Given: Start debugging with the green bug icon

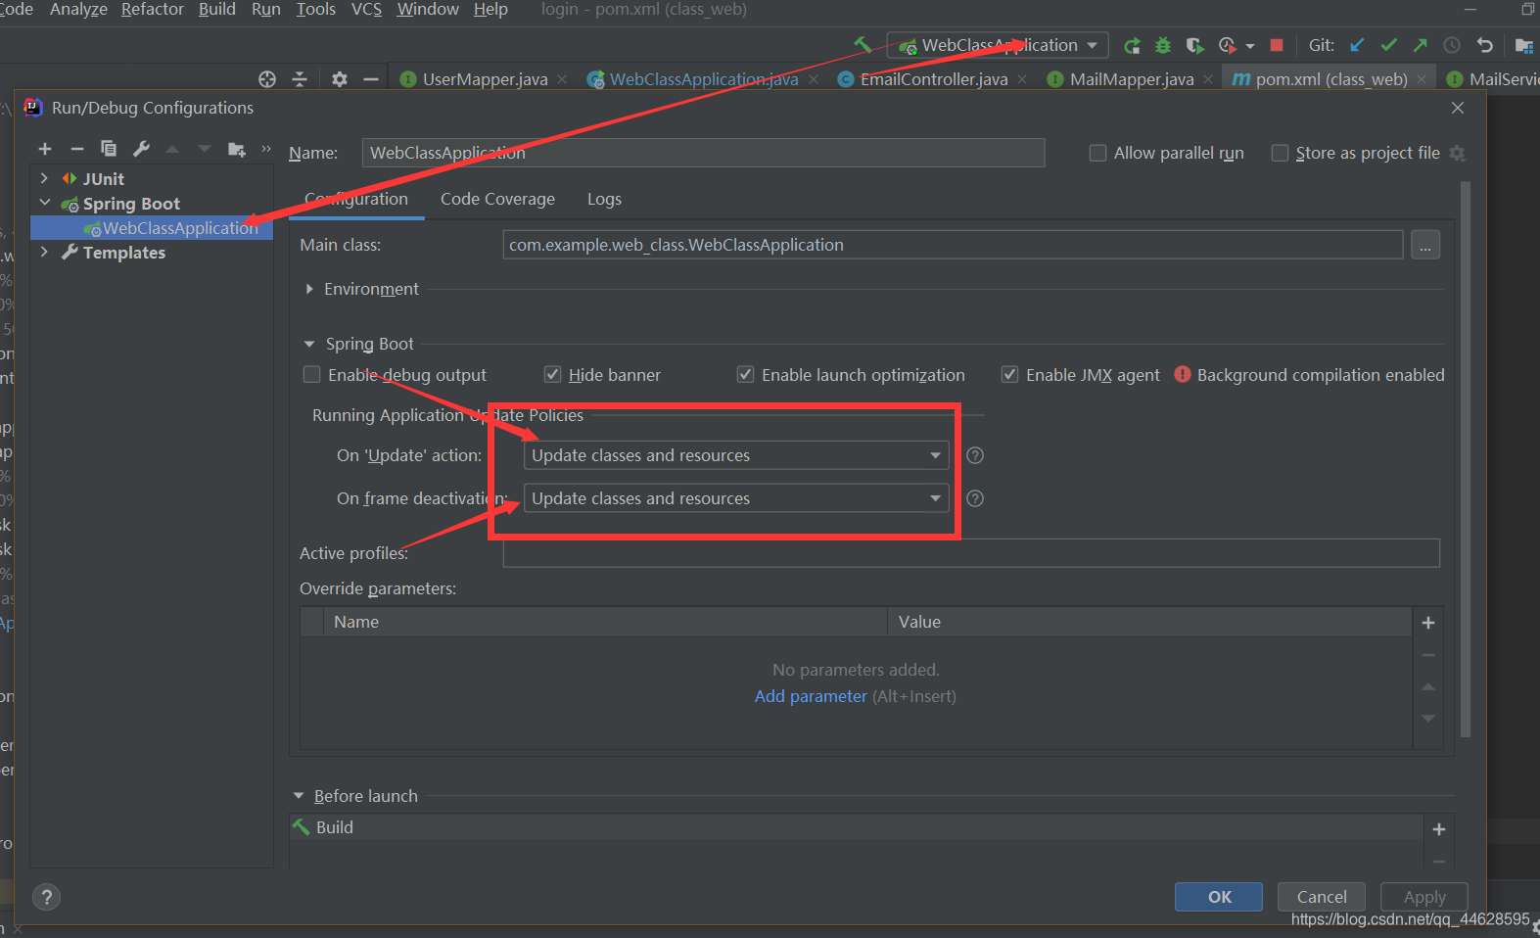Looking at the screenshot, I should 1163,45.
